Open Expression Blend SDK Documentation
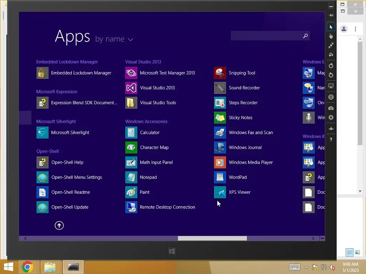Viewport: 366px width, 274px height. [x=77, y=103]
